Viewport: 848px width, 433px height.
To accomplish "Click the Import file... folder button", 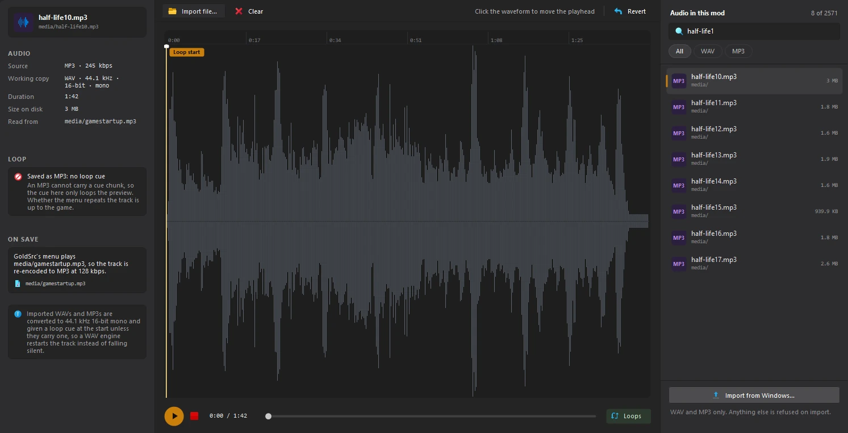I will (x=193, y=11).
